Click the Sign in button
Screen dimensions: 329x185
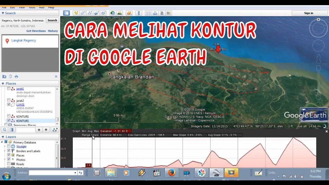tap(308, 13)
